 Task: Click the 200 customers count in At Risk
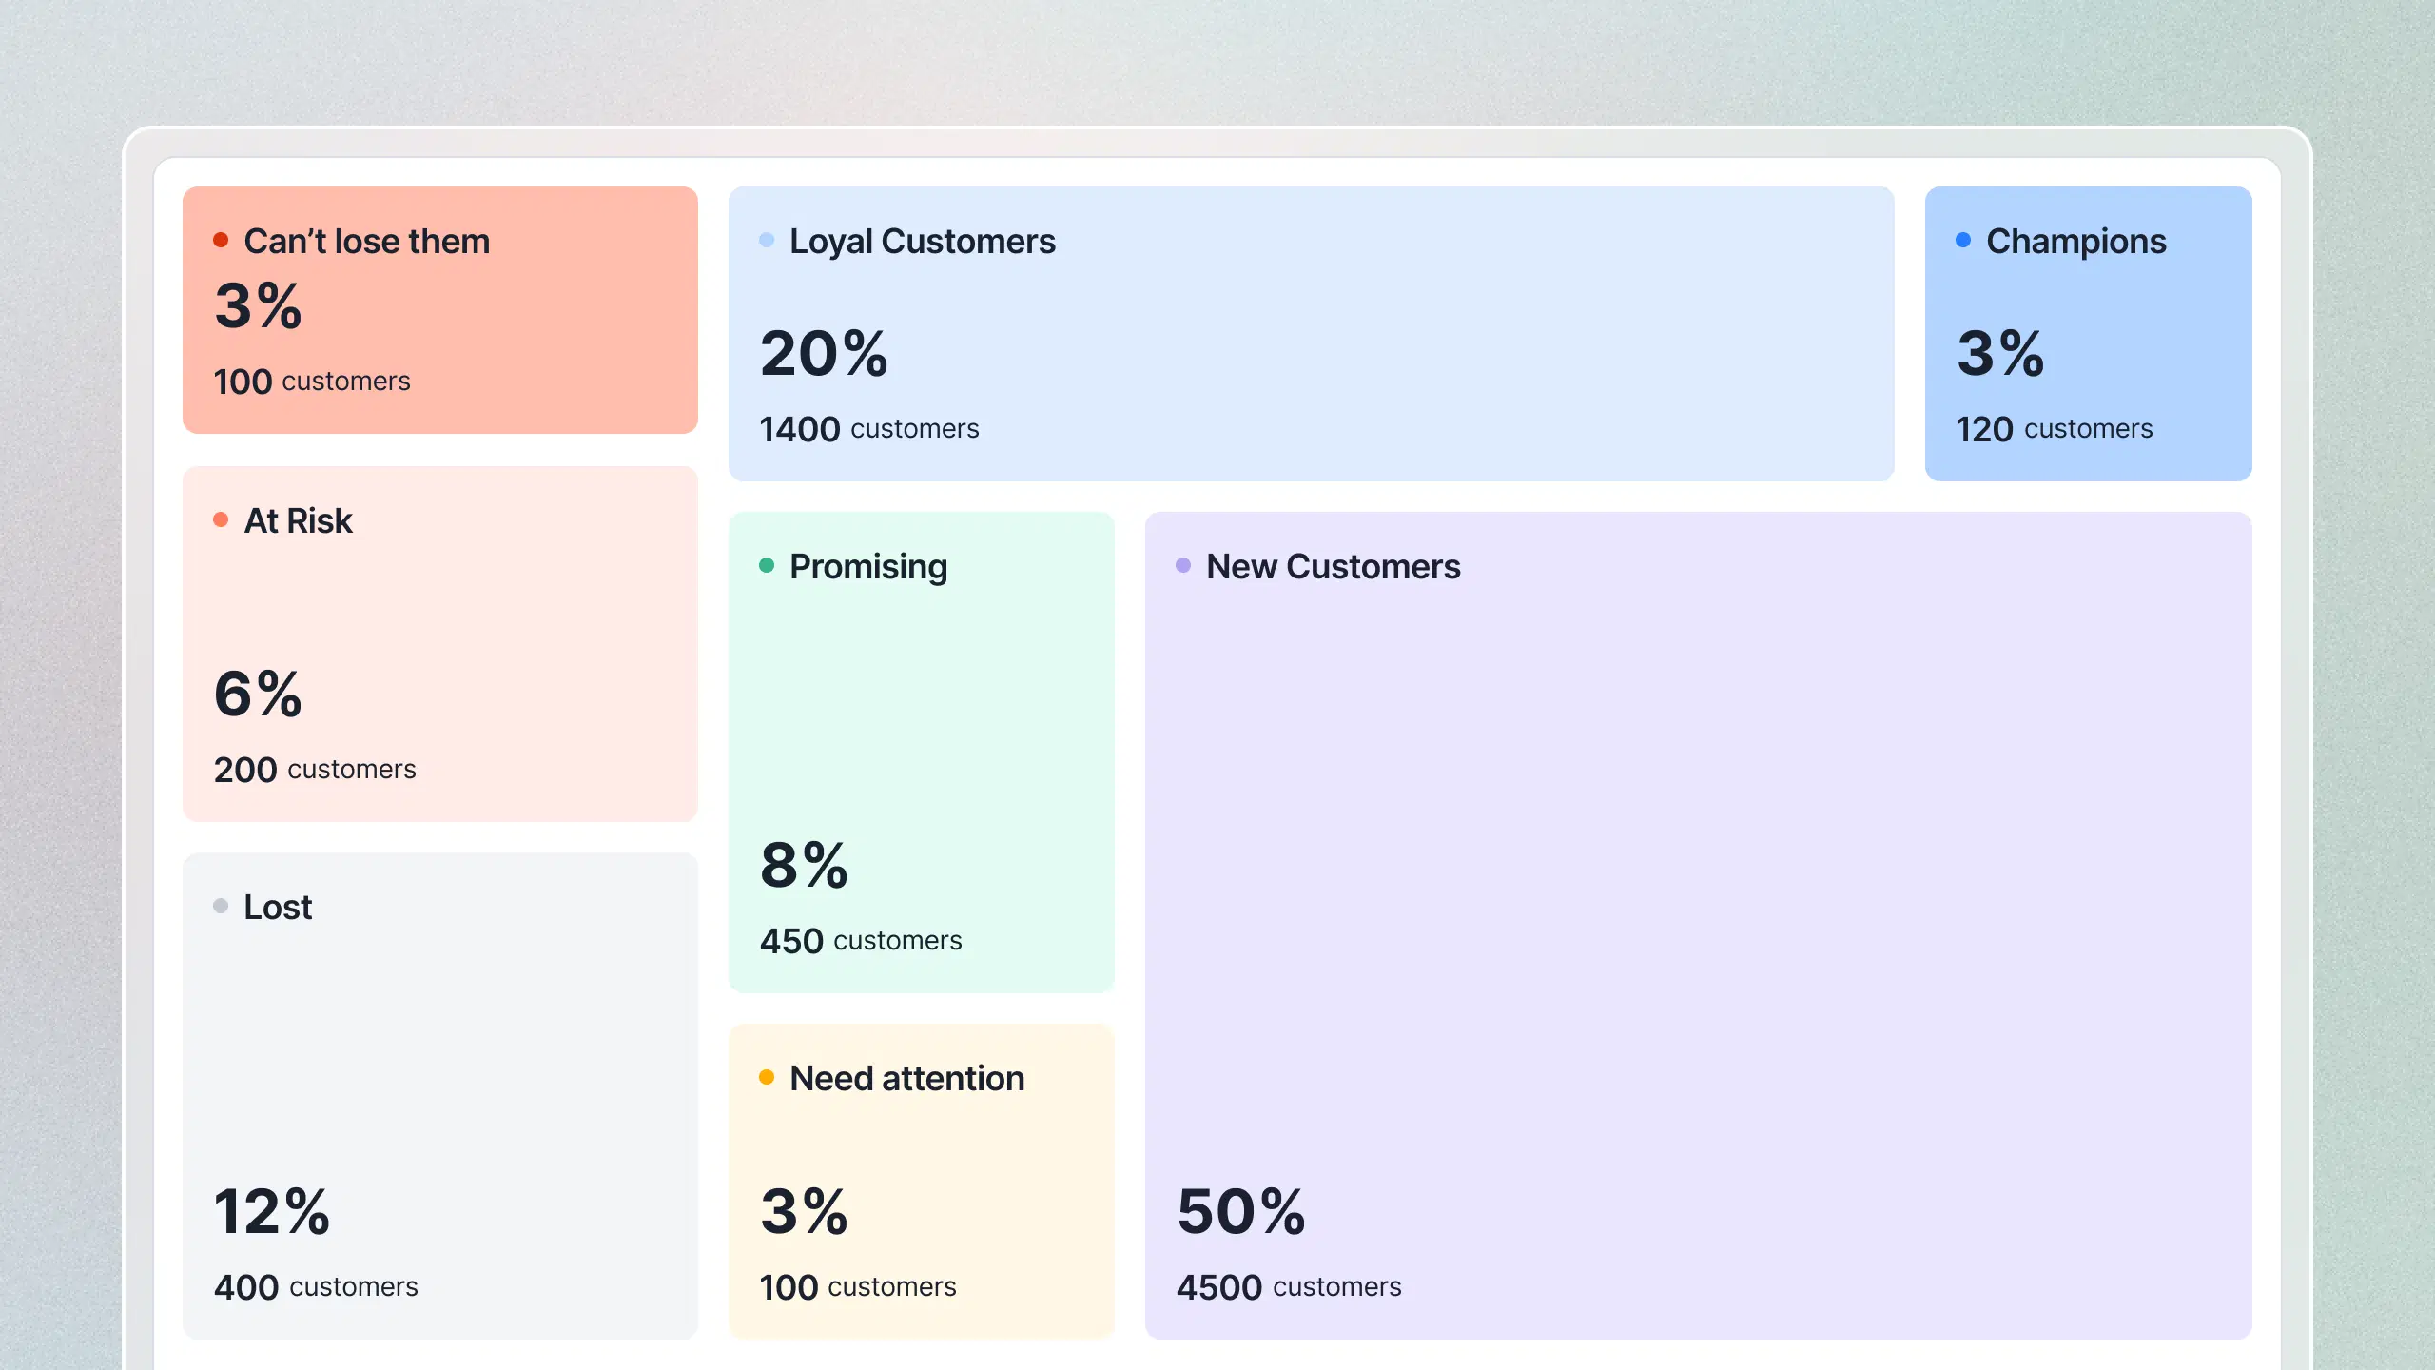[315, 770]
